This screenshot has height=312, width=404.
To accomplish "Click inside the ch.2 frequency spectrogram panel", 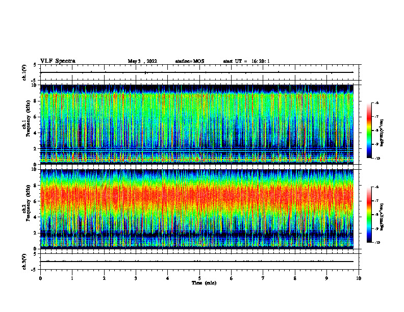I will click(197, 209).
